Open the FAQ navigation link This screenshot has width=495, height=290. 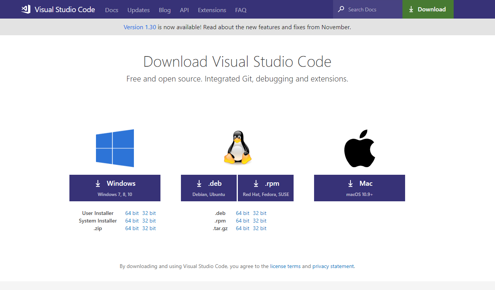tap(241, 10)
